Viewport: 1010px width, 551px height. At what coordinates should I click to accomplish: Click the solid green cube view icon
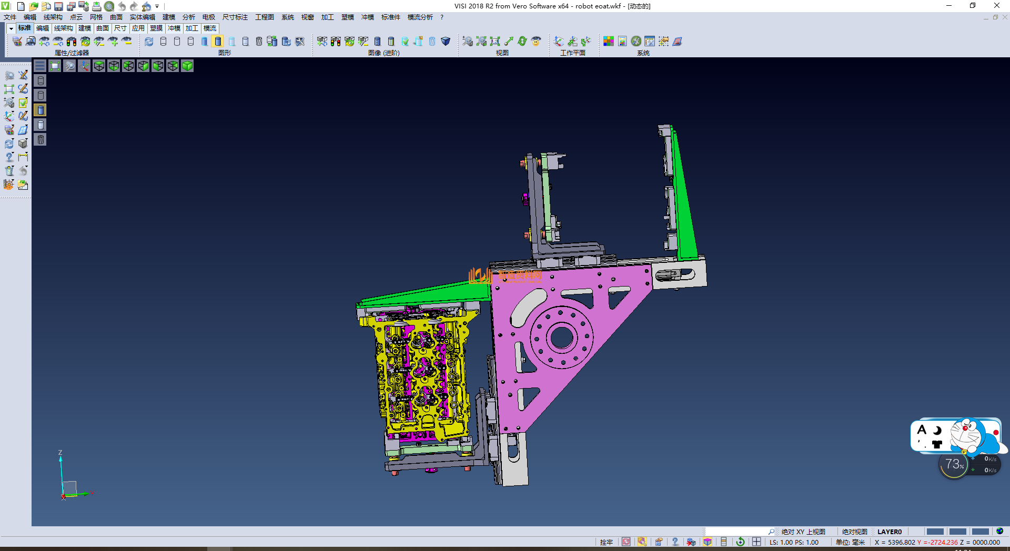(x=187, y=66)
